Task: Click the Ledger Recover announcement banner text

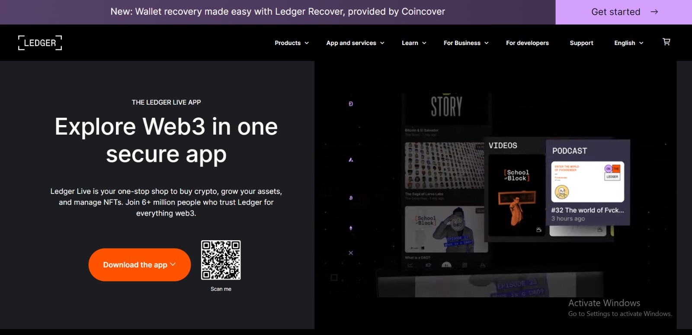Action: 278,12
